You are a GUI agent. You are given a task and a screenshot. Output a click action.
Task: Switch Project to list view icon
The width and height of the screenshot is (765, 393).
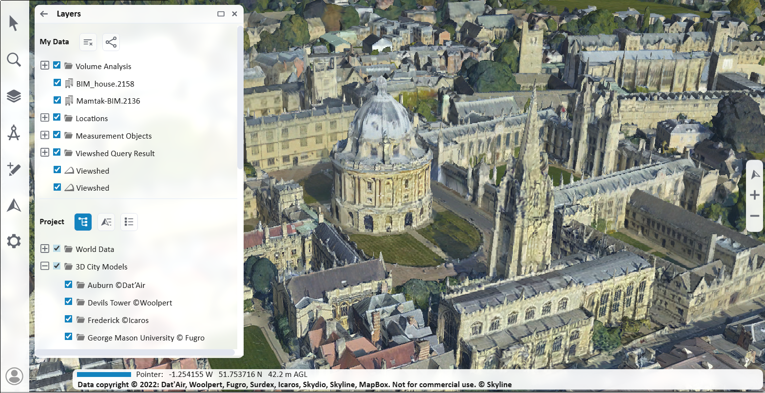click(x=129, y=222)
